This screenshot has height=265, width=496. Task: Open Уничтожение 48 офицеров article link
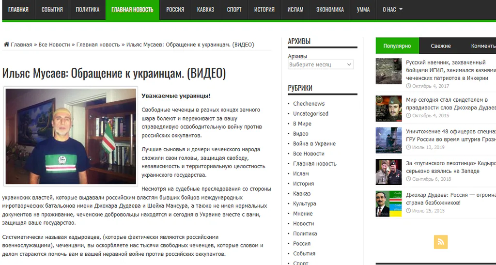[x=451, y=135]
